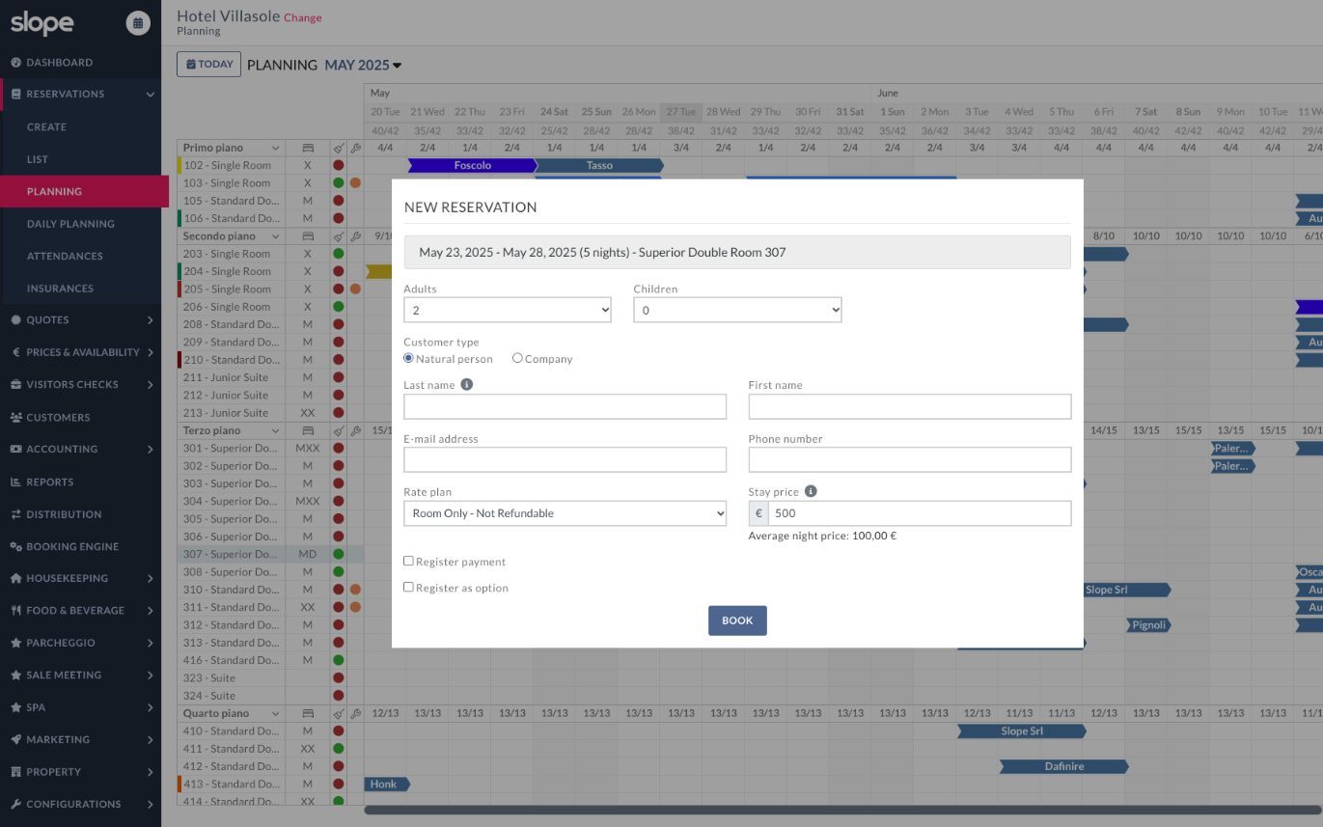Image resolution: width=1323 pixels, height=827 pixels.
Task: Open the Foscolo reservation bar
Action: tap(472, 166)
